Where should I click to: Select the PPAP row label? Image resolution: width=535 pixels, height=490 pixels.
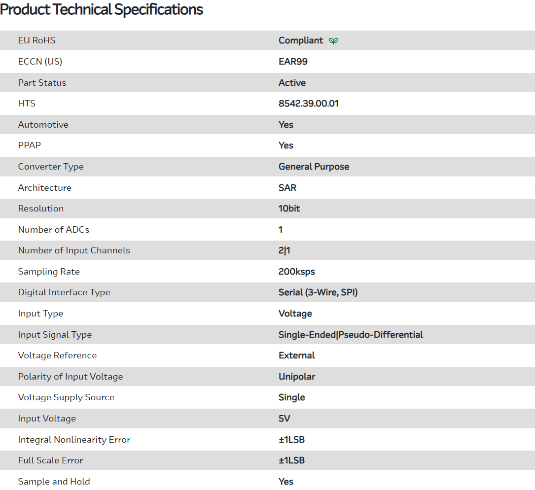[x=30, y=145]
